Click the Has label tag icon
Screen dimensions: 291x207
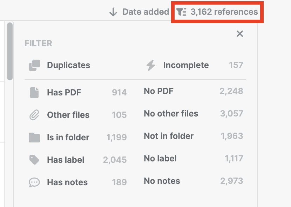click(x=34, y=160)
